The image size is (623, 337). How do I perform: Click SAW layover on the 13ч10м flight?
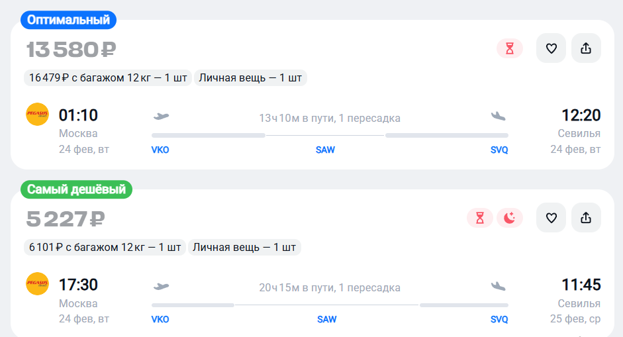pyautogui.click(x=325, y=150)
